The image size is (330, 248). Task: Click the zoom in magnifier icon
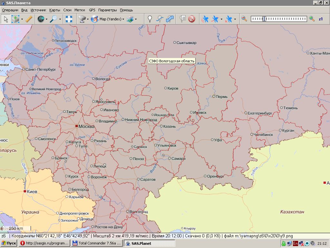coord(312,19)
